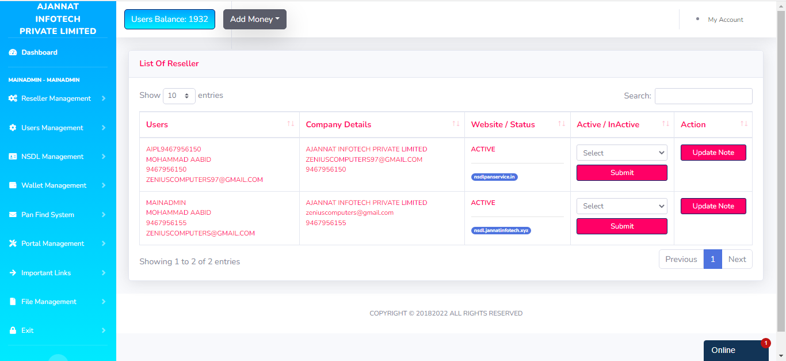Click the Users Management gear icon
Viewport: 786px width, 361px height.
pyautogui.click(x=13, y=128)
